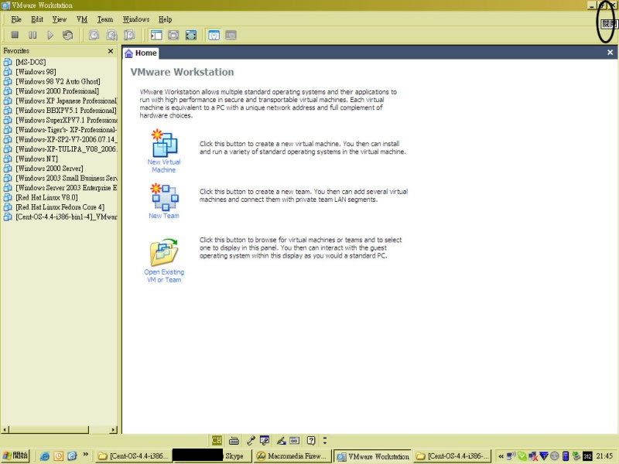
Task: Select [Windows 2000 Server] favorite
Action: [50, 169]
